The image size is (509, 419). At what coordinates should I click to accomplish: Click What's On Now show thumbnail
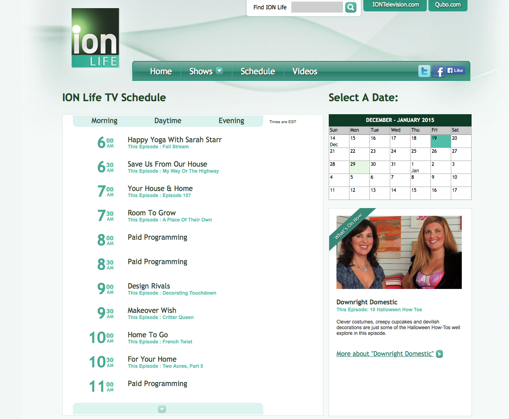pos(399,252)
